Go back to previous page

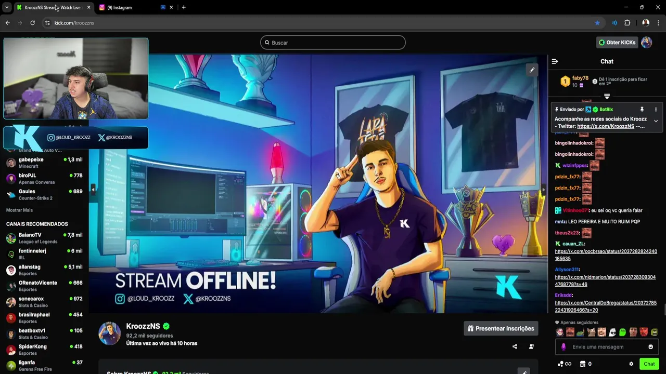coord(7,23)
